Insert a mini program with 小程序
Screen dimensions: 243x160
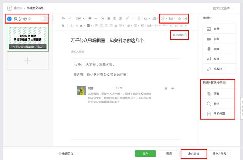pyautogui.click(x=219, y=69)
